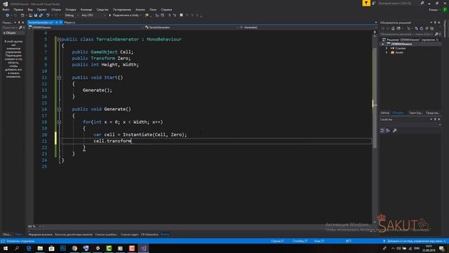Switch to the Player.cs tab
This screenshot has height=253, width=449.
coord(69,22)
